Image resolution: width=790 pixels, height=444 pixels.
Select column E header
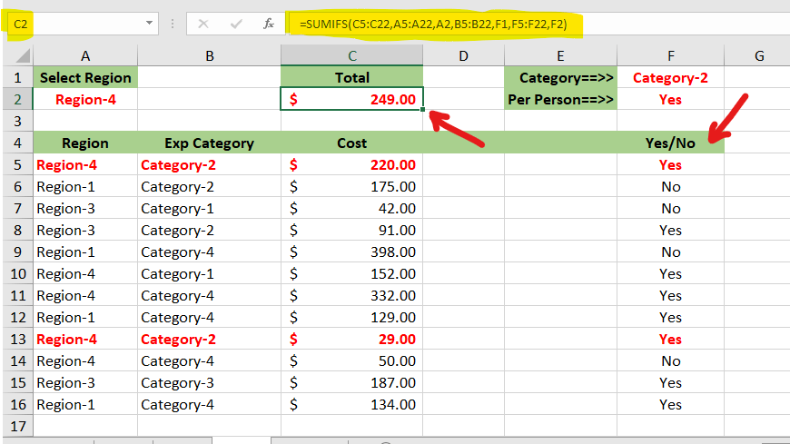(560, 55)
